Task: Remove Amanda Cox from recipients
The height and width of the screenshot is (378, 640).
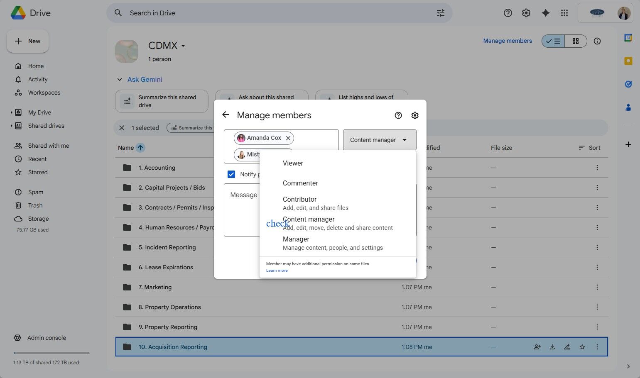Action: click(288, 138)
